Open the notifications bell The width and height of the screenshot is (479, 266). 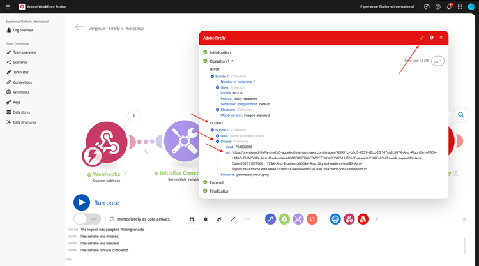pos(449,7)
